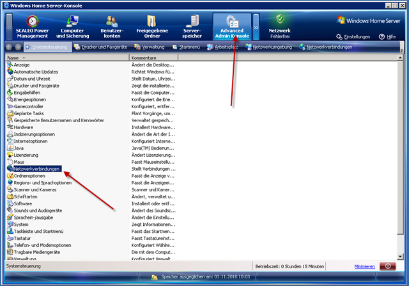The width and height of the screenshot is (409, 286).
Task: Open Netzwerkumgebung from the toolbar
Action: pos(268,47)
